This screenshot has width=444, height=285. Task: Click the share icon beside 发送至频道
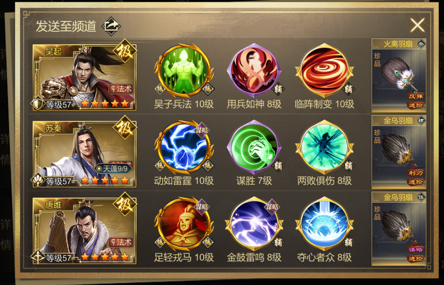coord(111,26)
